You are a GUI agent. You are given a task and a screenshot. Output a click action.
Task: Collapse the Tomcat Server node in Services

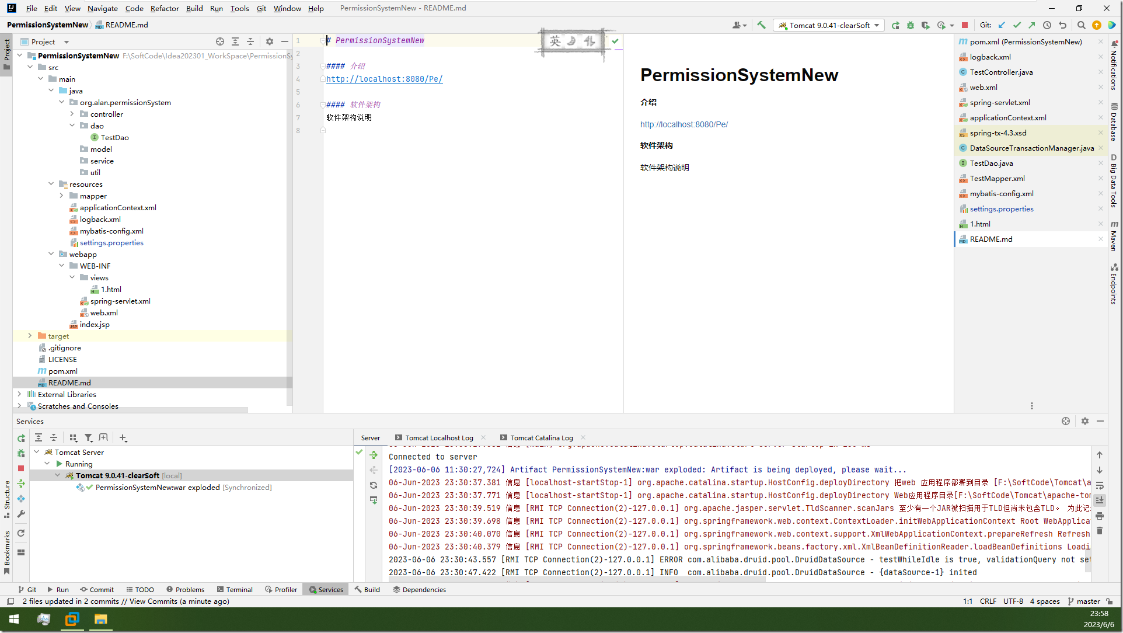pos(36,452)
